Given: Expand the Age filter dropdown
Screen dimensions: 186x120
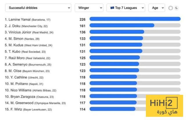Looking at the screenshot, I should point(157,8).
